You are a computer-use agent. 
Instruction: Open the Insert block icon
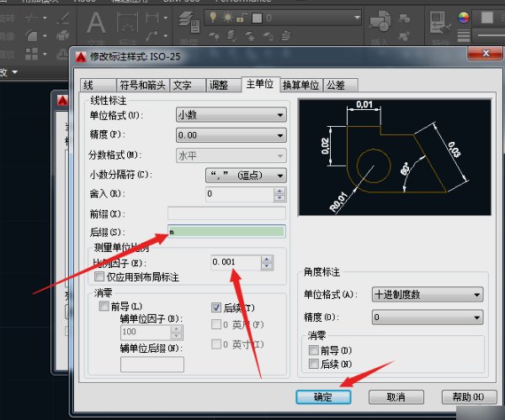click(380, 21)
